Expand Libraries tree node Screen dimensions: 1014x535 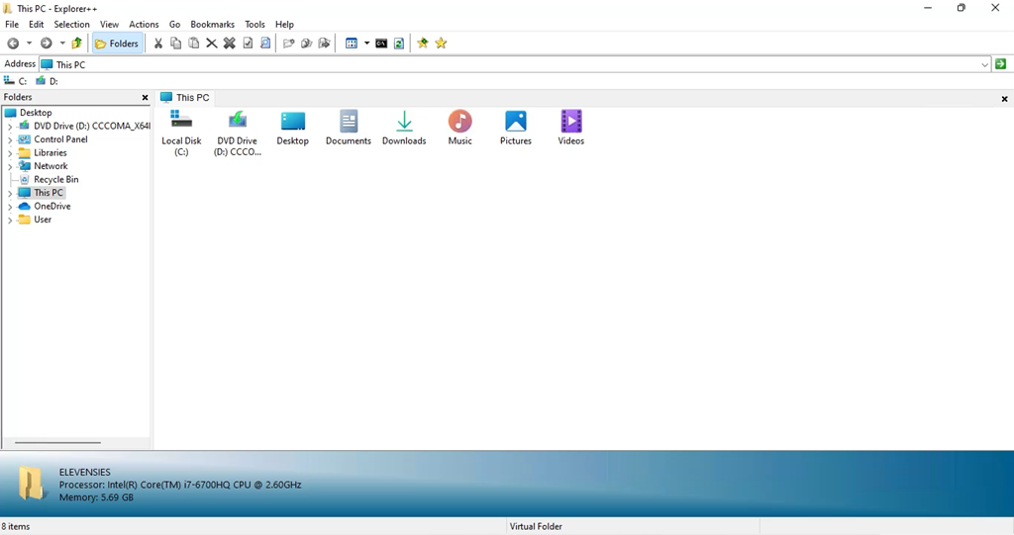tap(10, 154)
